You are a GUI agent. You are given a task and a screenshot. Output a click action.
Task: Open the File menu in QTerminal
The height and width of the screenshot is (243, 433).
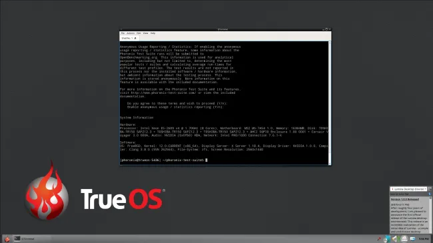click(123, 33)
